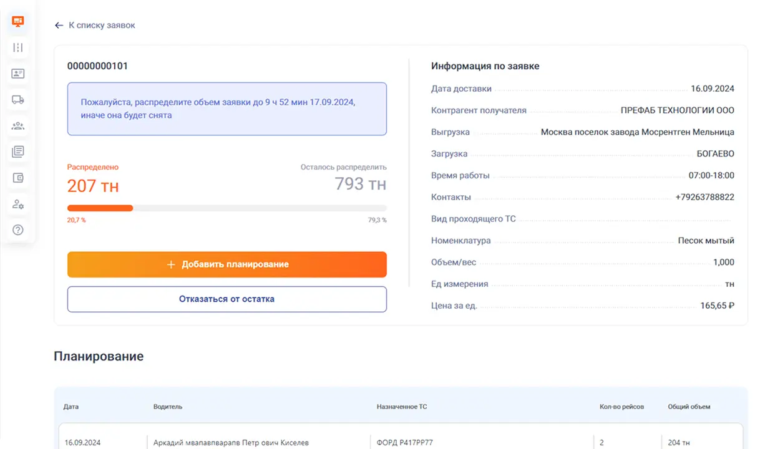The width and height of the screenshot is (765, 449).
Task: Open the documents sidebar icon
Action: pyautogui.click(x=18, y=152)
